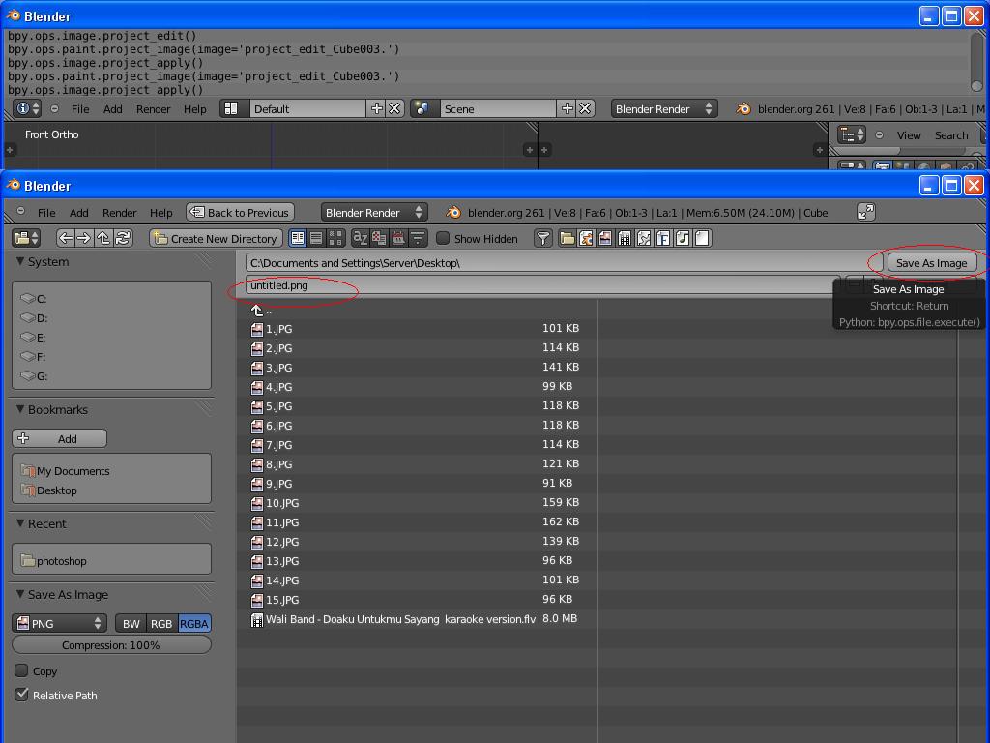Toggle file filtering funnel icon

click(543, 238)
